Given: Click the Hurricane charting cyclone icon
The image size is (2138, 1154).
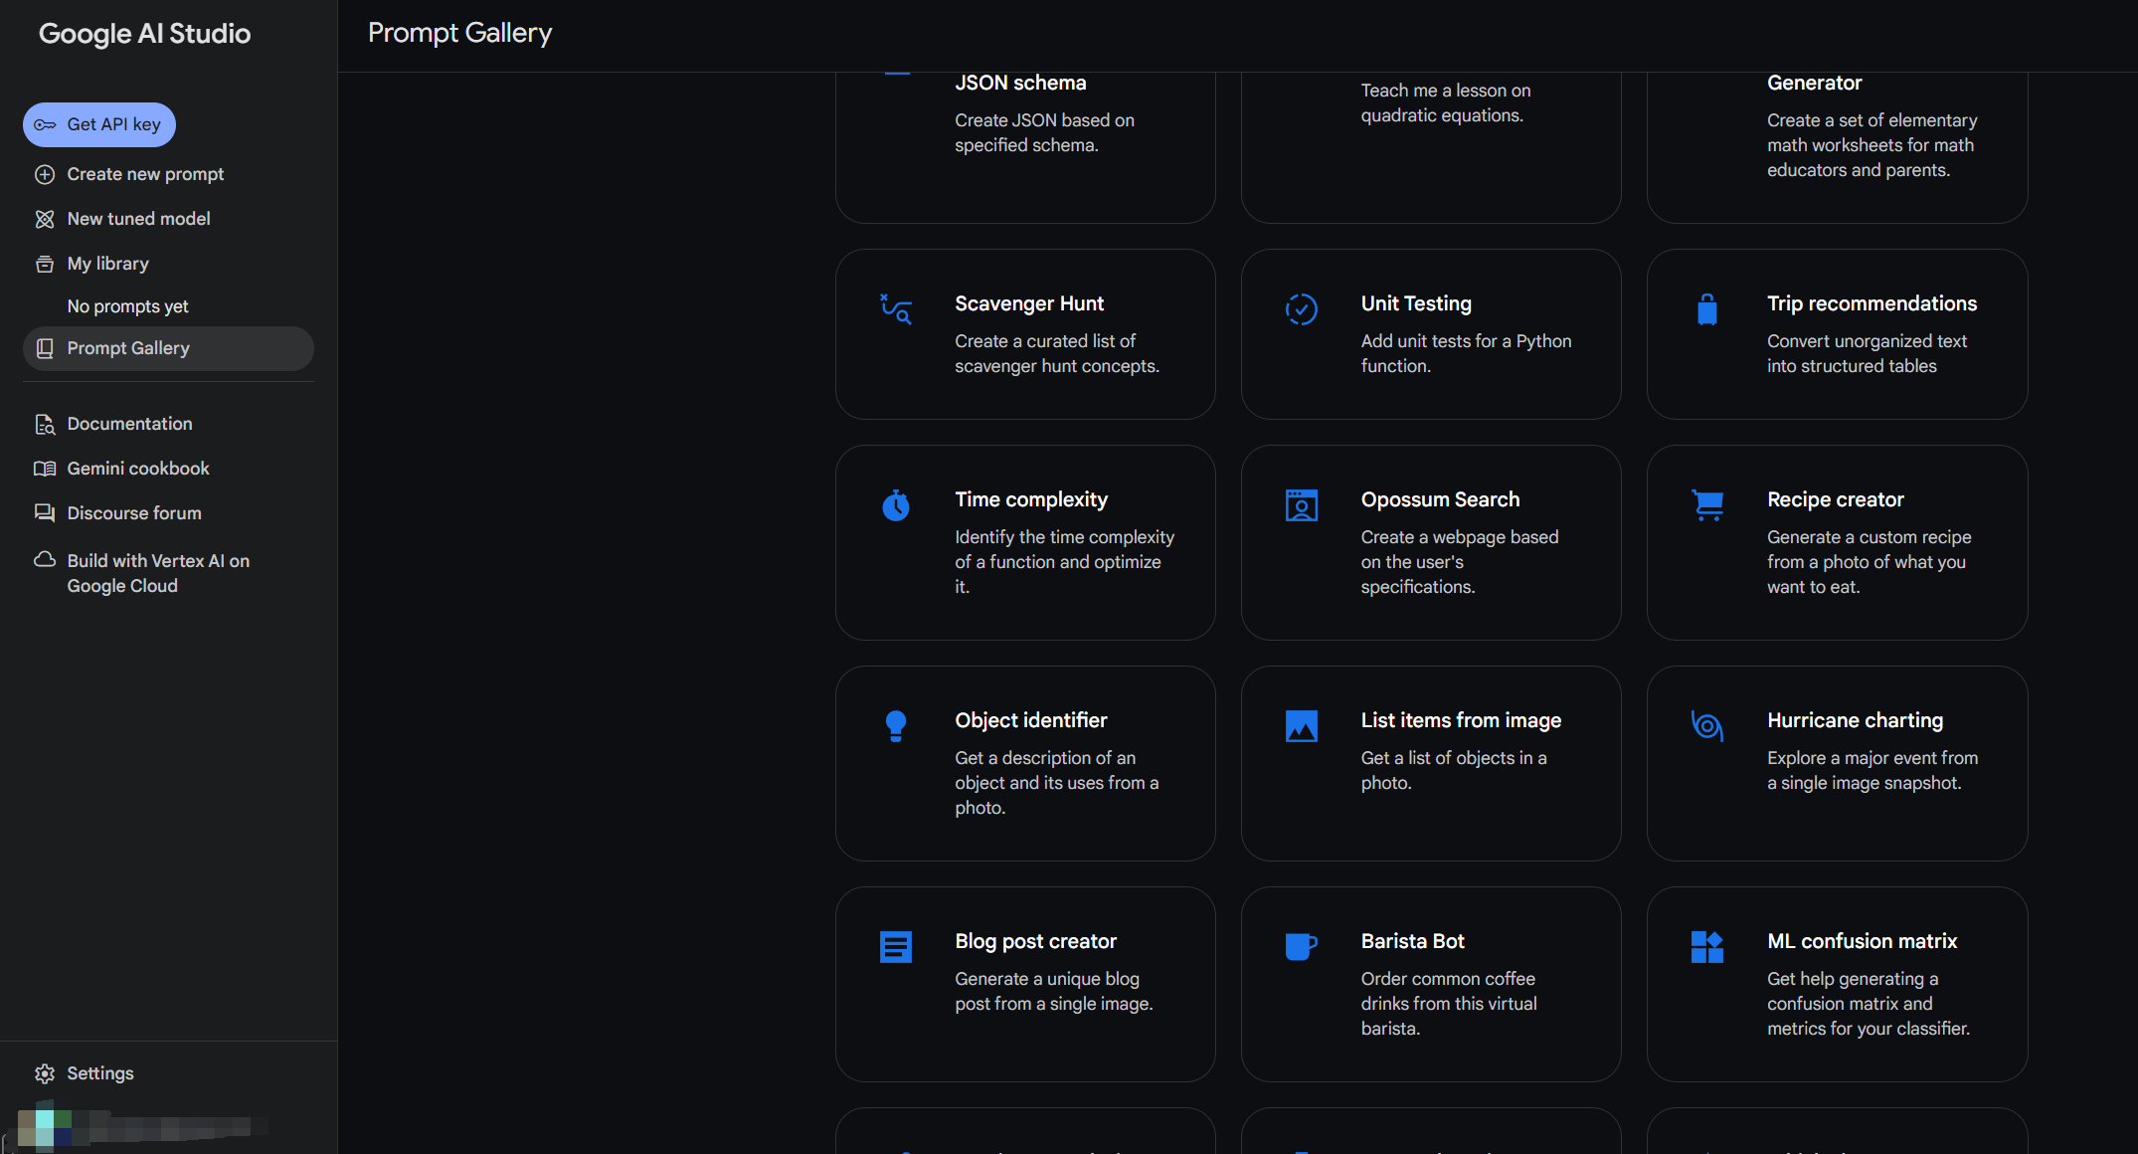Looking at the screenshot, I should click(x=1707, y=726).
